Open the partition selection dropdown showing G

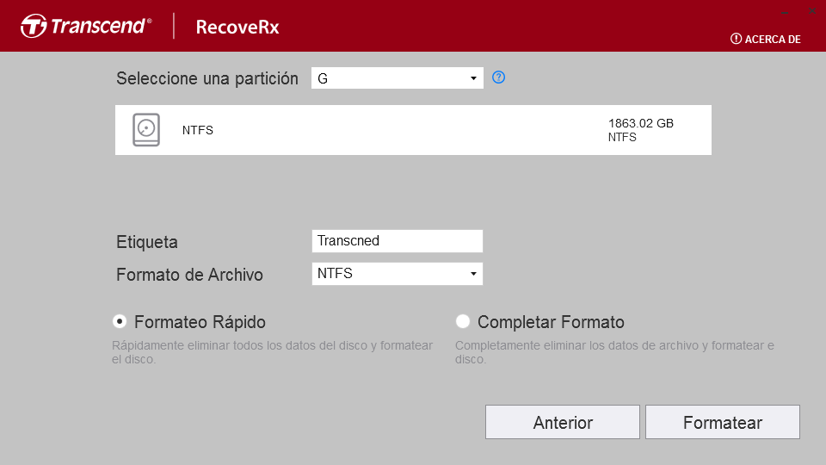coord(398,78)
